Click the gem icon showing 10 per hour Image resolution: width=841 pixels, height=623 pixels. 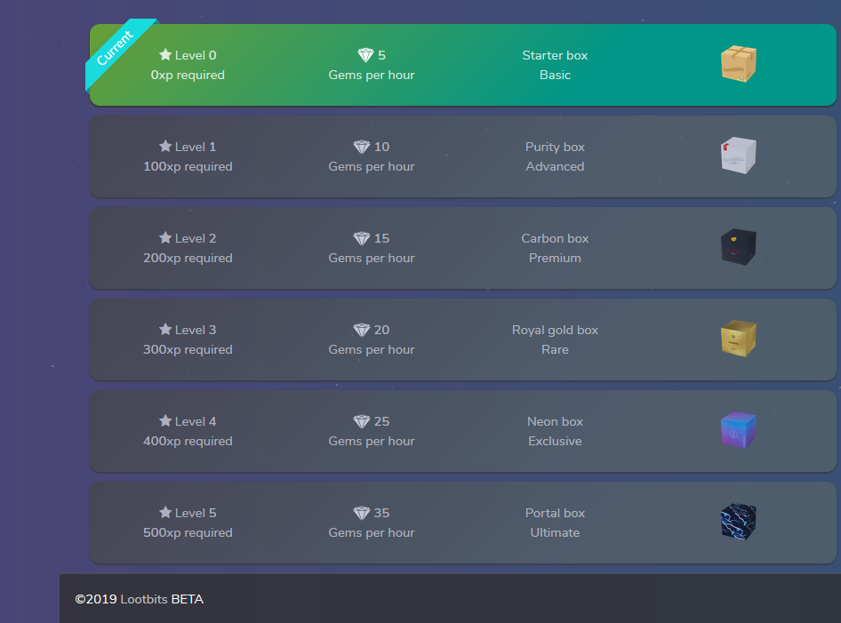point(361,146)
